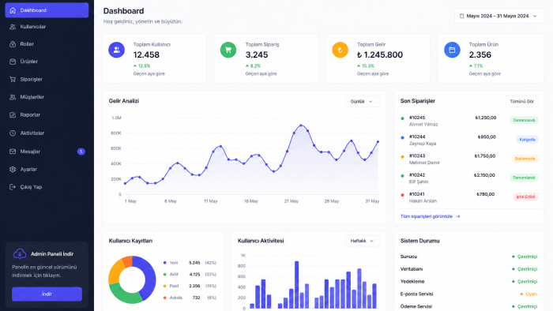553x311 pixels.
Task: Open Aktiviteler from the sidebar
Action: (x=47, y=133)
